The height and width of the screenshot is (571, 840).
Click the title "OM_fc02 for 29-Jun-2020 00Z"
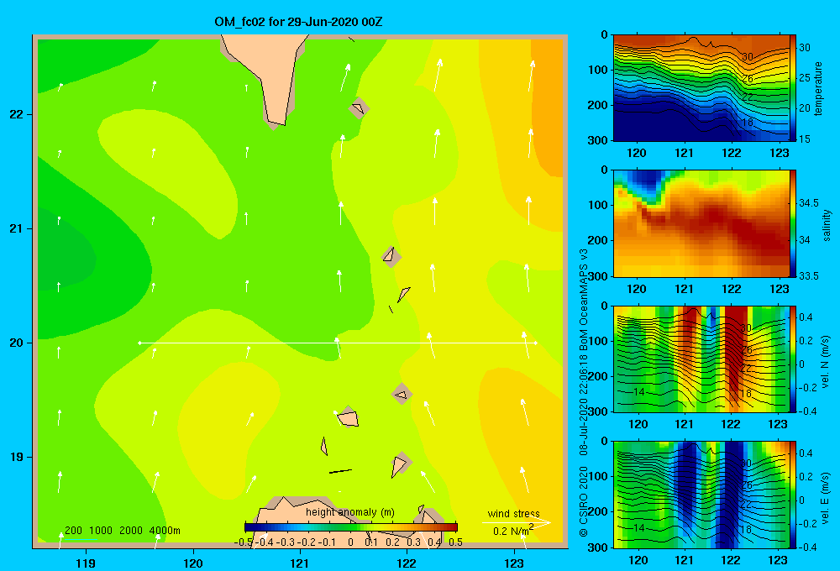coord(298,22)
